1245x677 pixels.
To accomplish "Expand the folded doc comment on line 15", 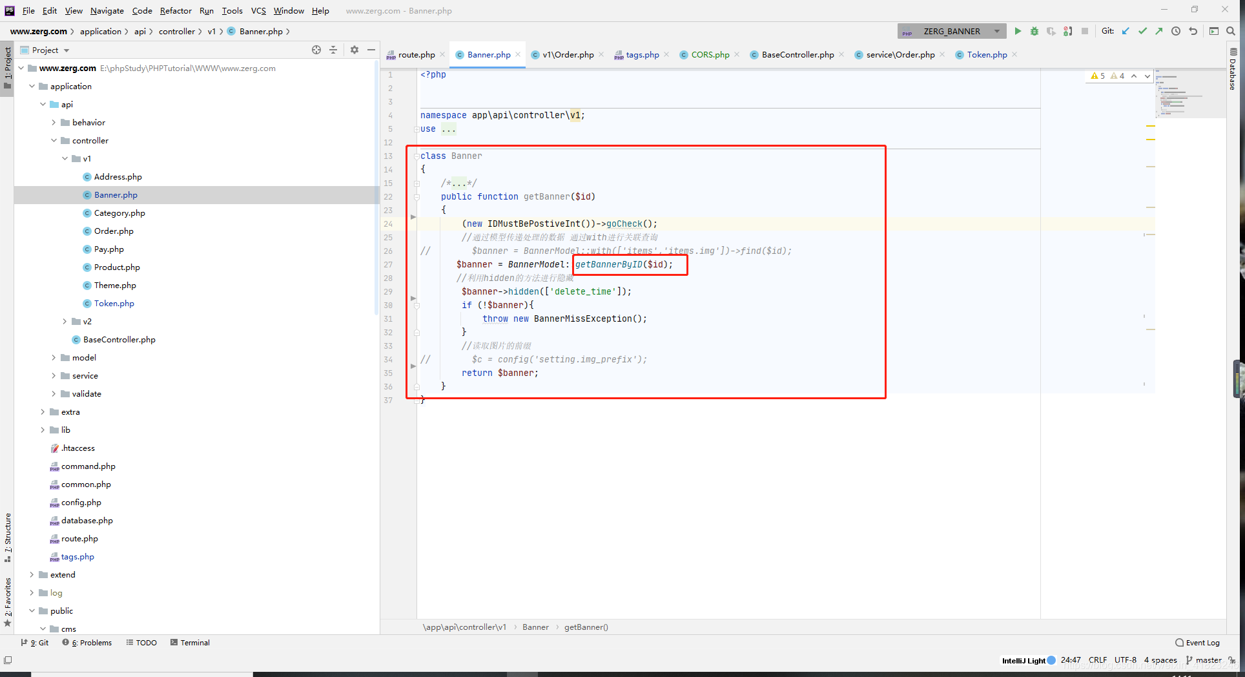I will pos(417,183).
